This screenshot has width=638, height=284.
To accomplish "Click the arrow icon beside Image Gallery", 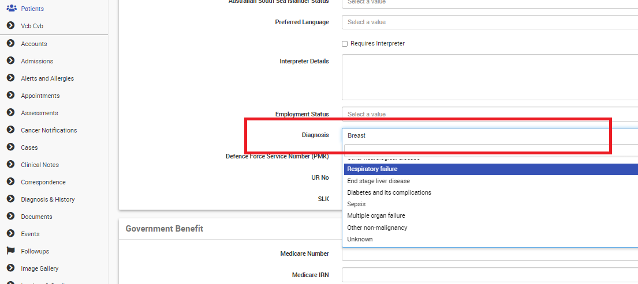I will tap(11, 268).
